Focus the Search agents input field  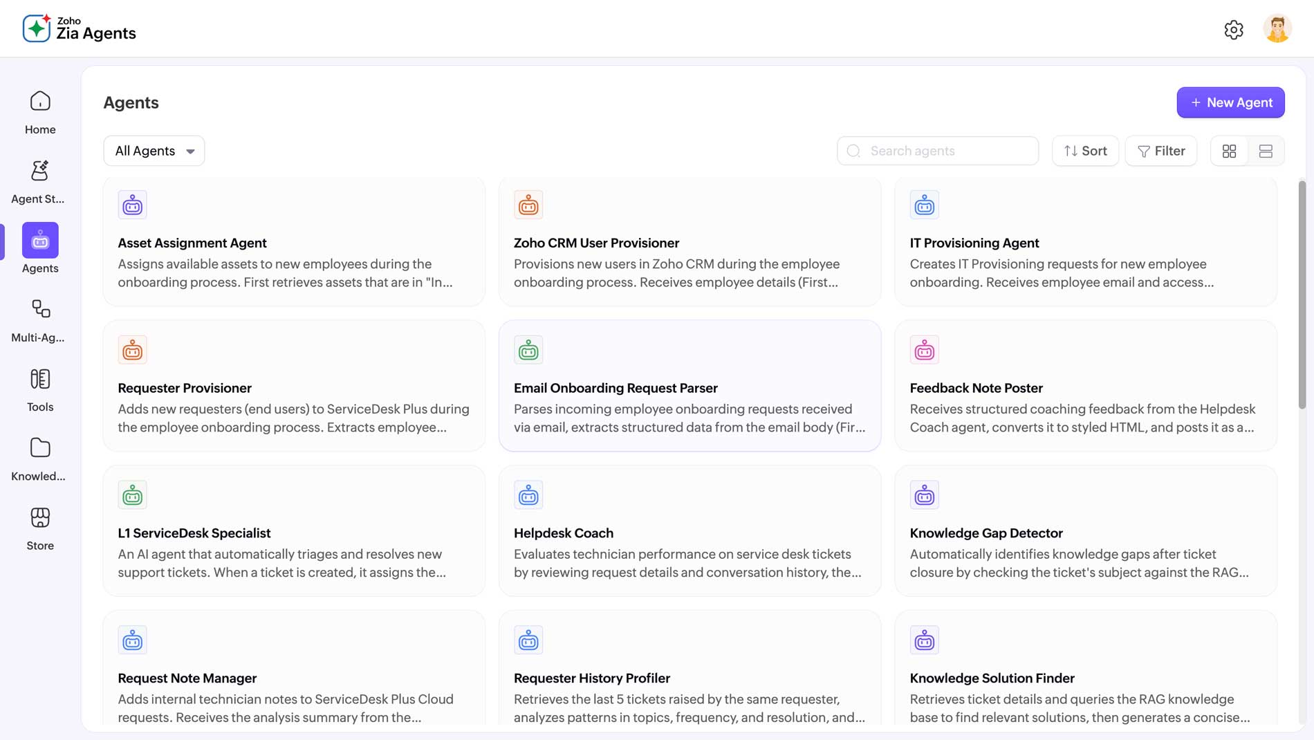(x=947, y=151)
